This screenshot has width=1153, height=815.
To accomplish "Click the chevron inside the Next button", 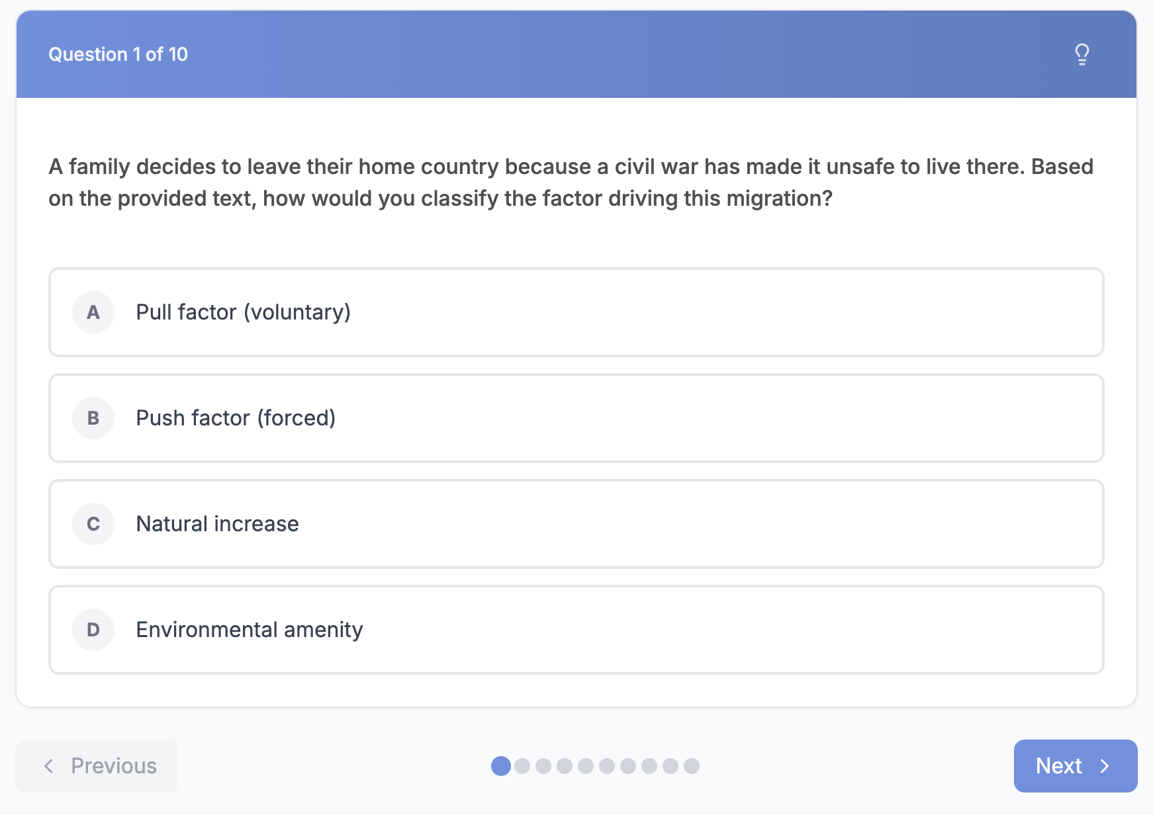I will 1105,766.
